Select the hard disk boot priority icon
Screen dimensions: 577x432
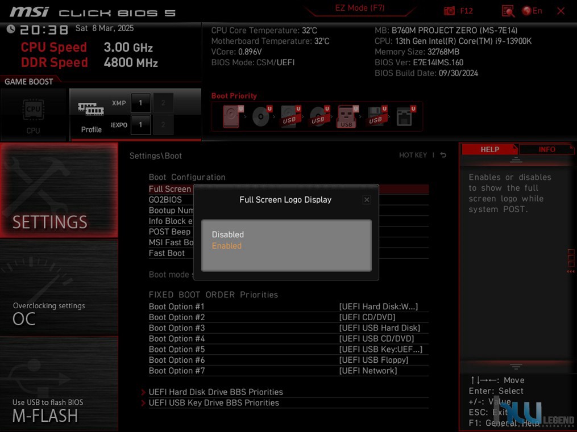click(x=233, y=116)
